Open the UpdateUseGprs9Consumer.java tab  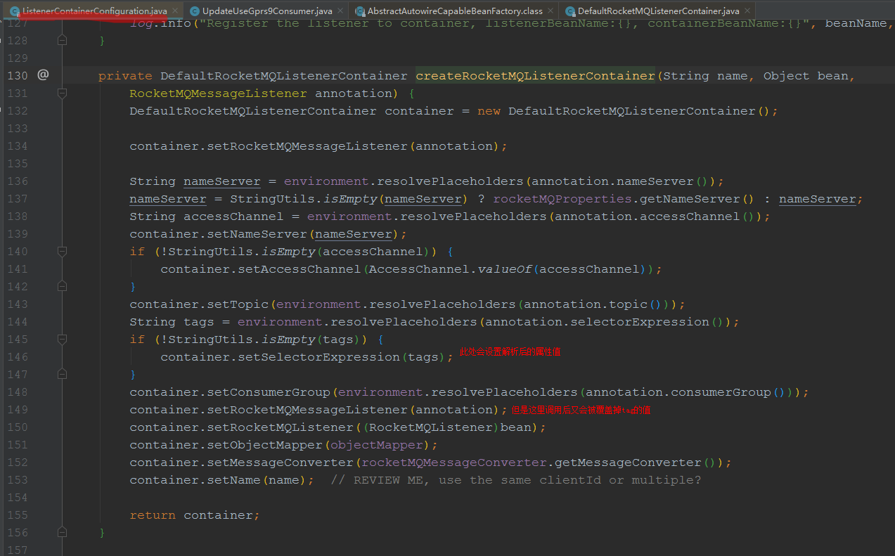coord(266,11)
